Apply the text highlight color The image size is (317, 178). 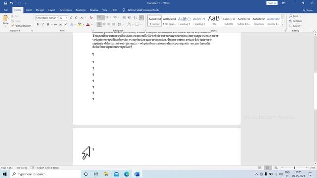(x=80, y=24)
